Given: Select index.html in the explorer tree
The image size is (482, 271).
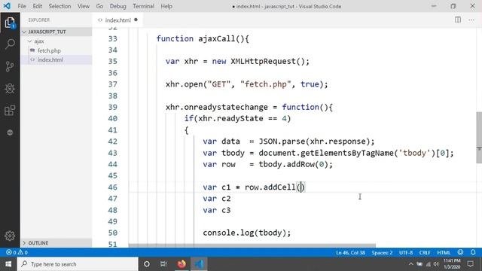Looking at the screenshot, I should (x=50, y=59).
